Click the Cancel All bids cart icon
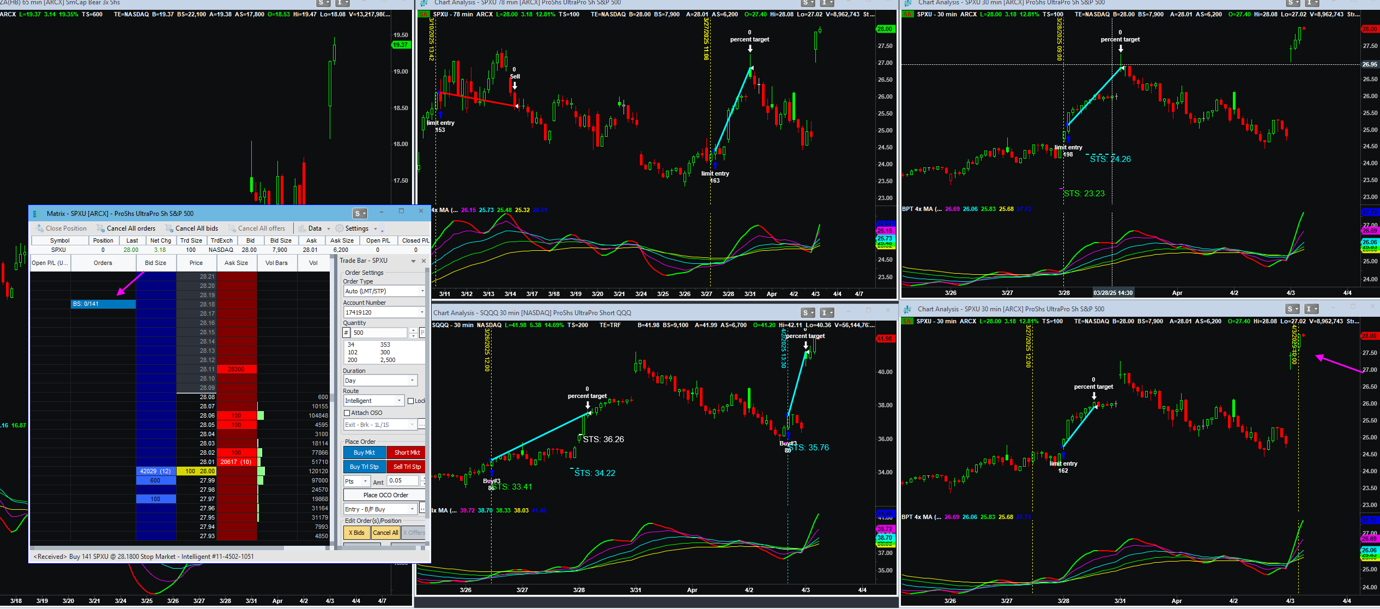Viewport: 1380px width, 609px height. (170, 228)
